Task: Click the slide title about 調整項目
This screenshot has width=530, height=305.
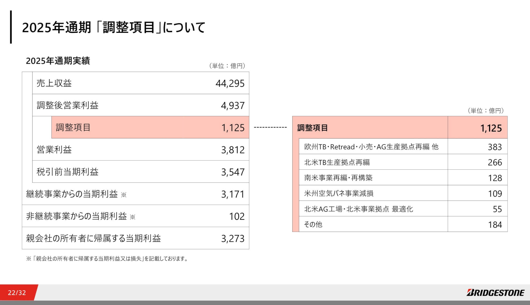Action: 114,27
